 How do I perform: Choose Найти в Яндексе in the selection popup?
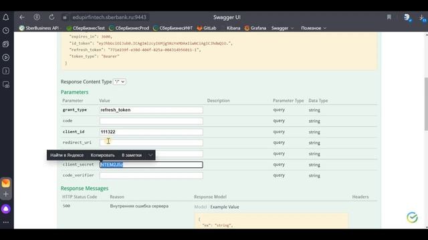point(67,155)
